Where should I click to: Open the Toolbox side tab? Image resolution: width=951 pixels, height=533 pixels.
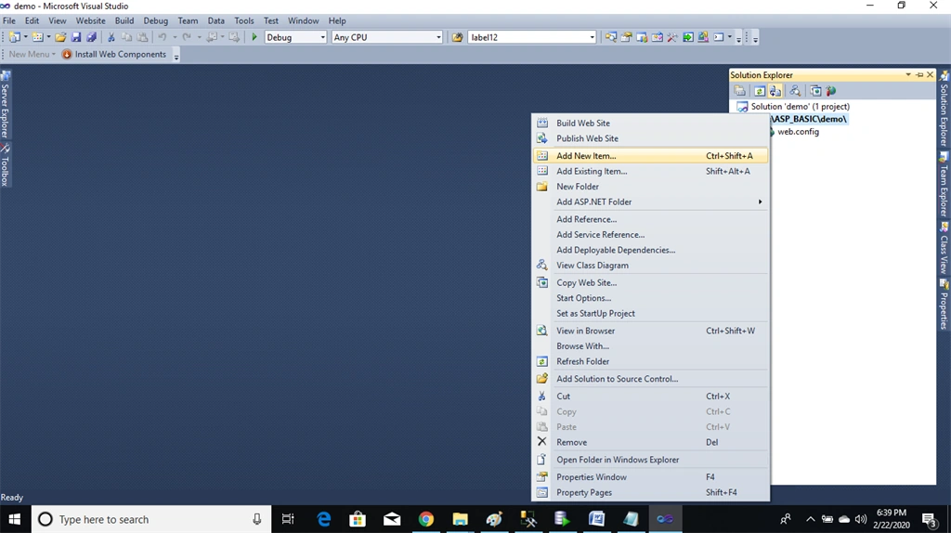5,165
